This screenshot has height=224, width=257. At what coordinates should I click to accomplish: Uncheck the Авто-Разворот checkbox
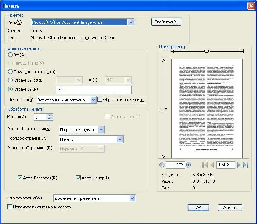[20, 178]
